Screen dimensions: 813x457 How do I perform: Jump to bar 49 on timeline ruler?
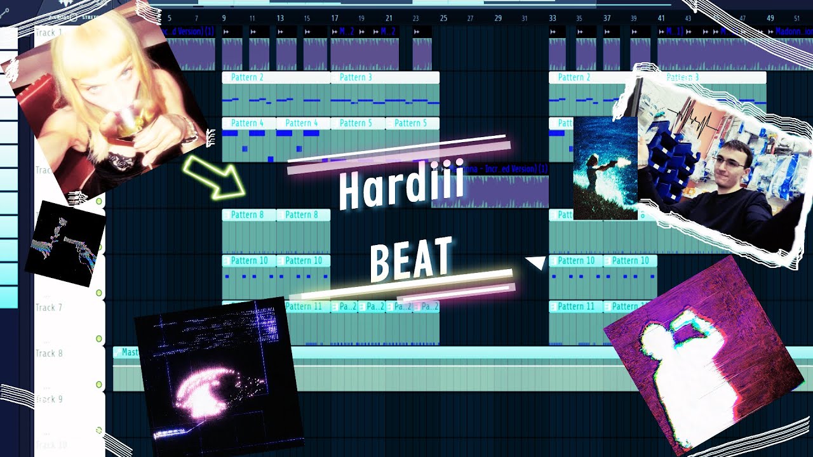[770, 18]
